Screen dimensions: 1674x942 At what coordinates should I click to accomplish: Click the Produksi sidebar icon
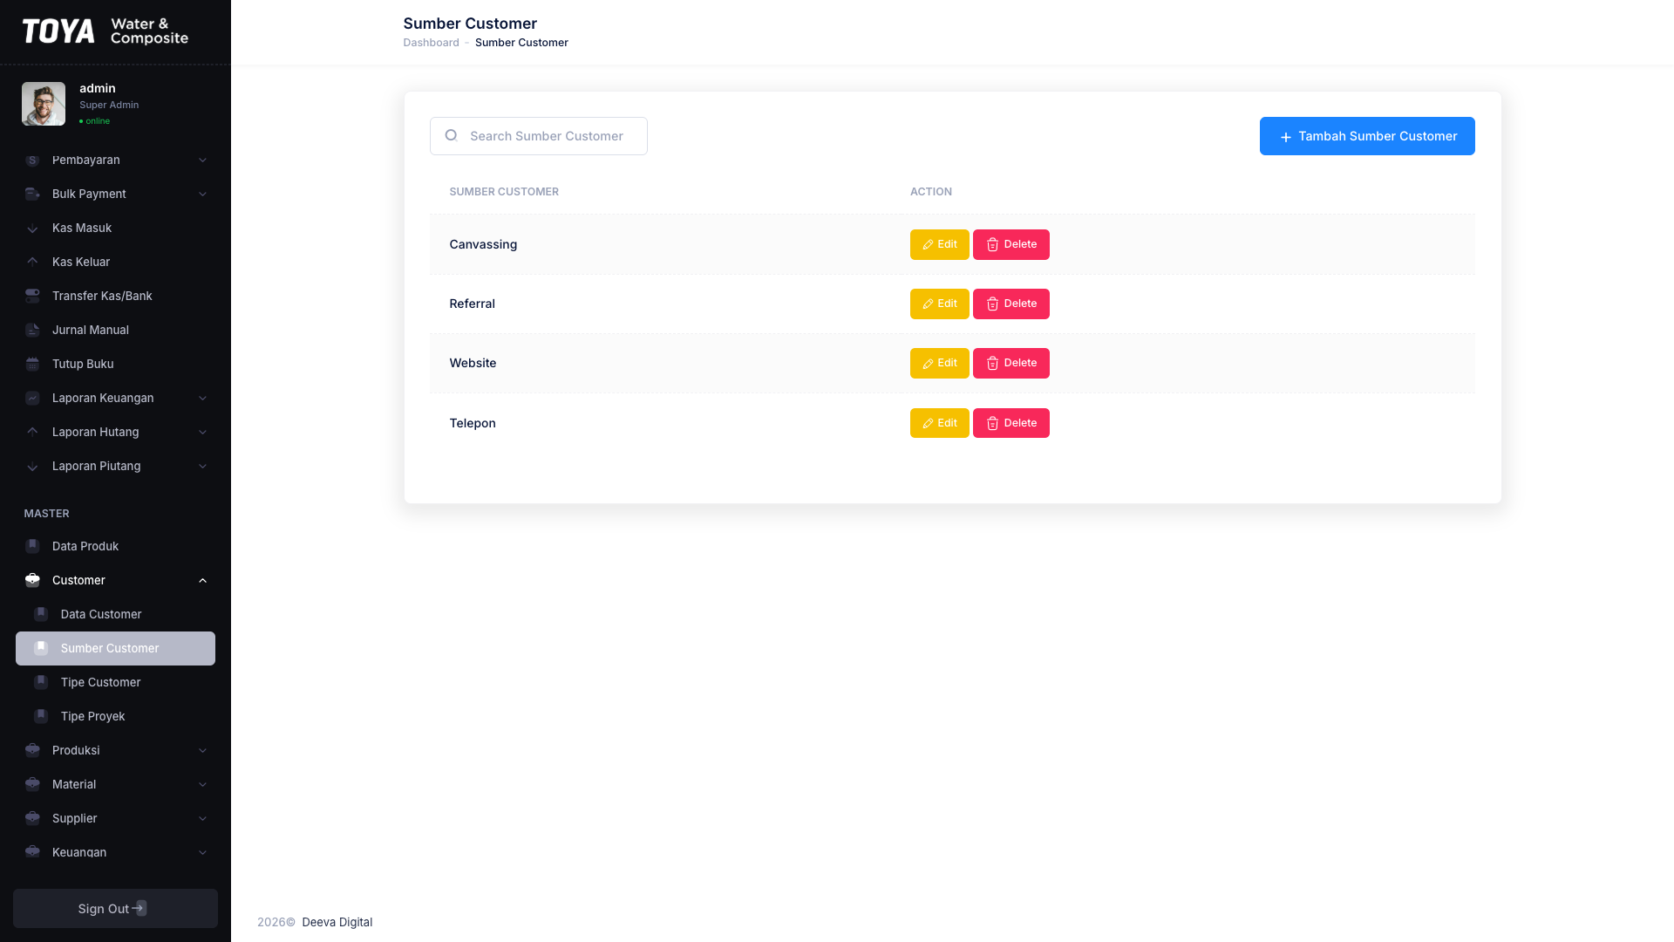point(32,750)
